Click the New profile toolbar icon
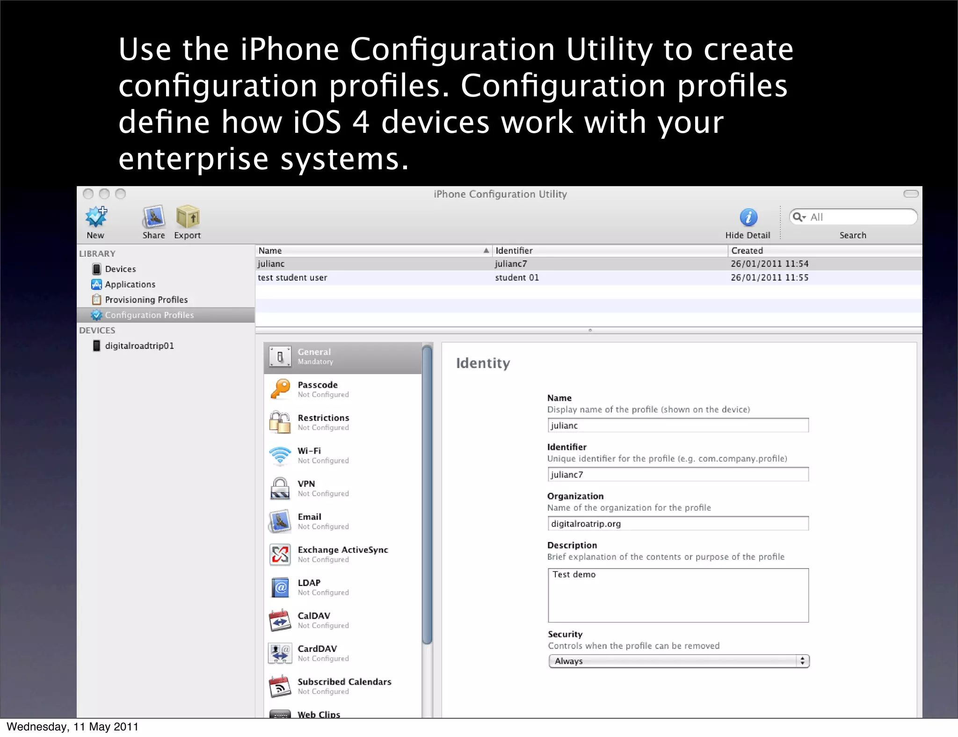The height and width of the screenshot is (737, 958). (x=96, y=217)
